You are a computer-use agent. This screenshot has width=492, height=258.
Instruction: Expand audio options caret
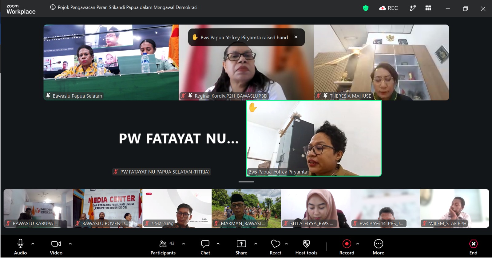pyautogui.click(x=33, y=244)
